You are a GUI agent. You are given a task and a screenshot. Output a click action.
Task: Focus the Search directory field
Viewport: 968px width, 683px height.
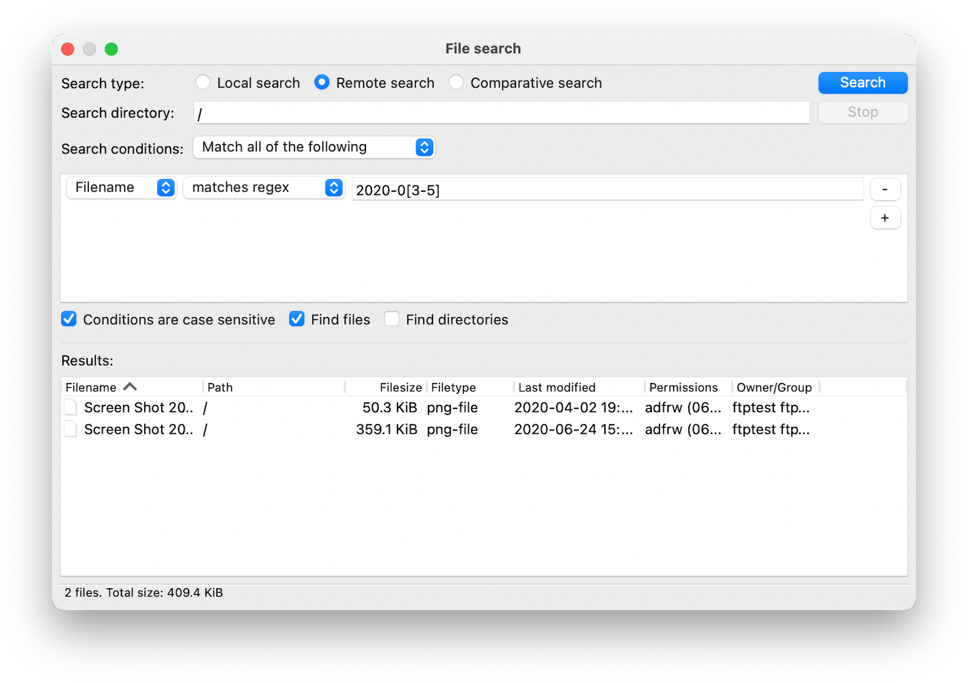tap(502, 113)
